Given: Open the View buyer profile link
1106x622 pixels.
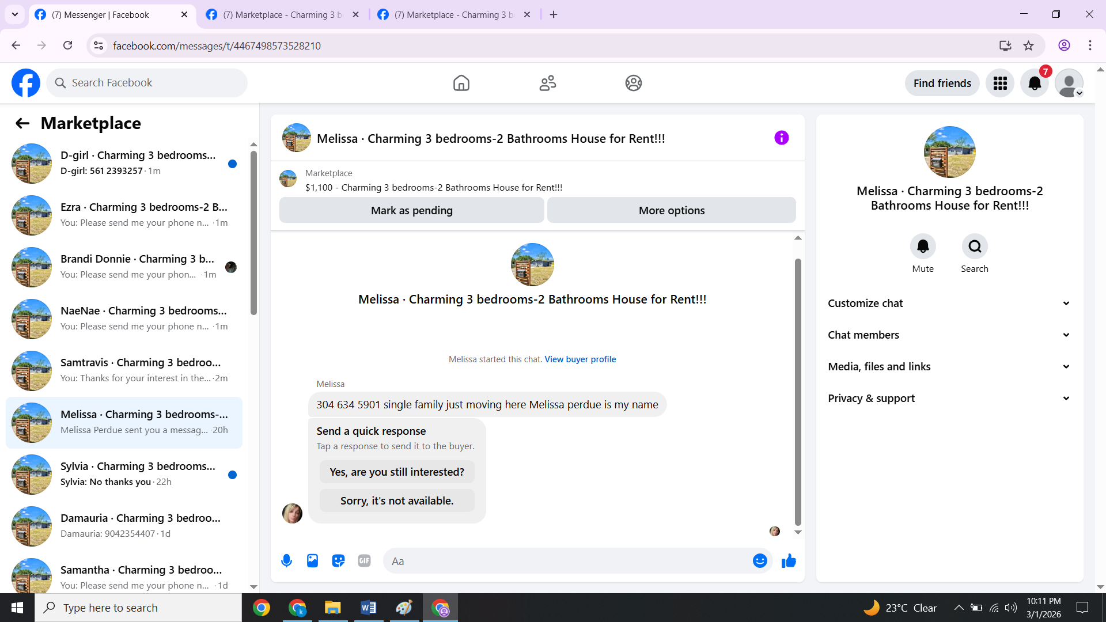Looking at the screenshot, I should pyautogui.click(x=580, y=359).
